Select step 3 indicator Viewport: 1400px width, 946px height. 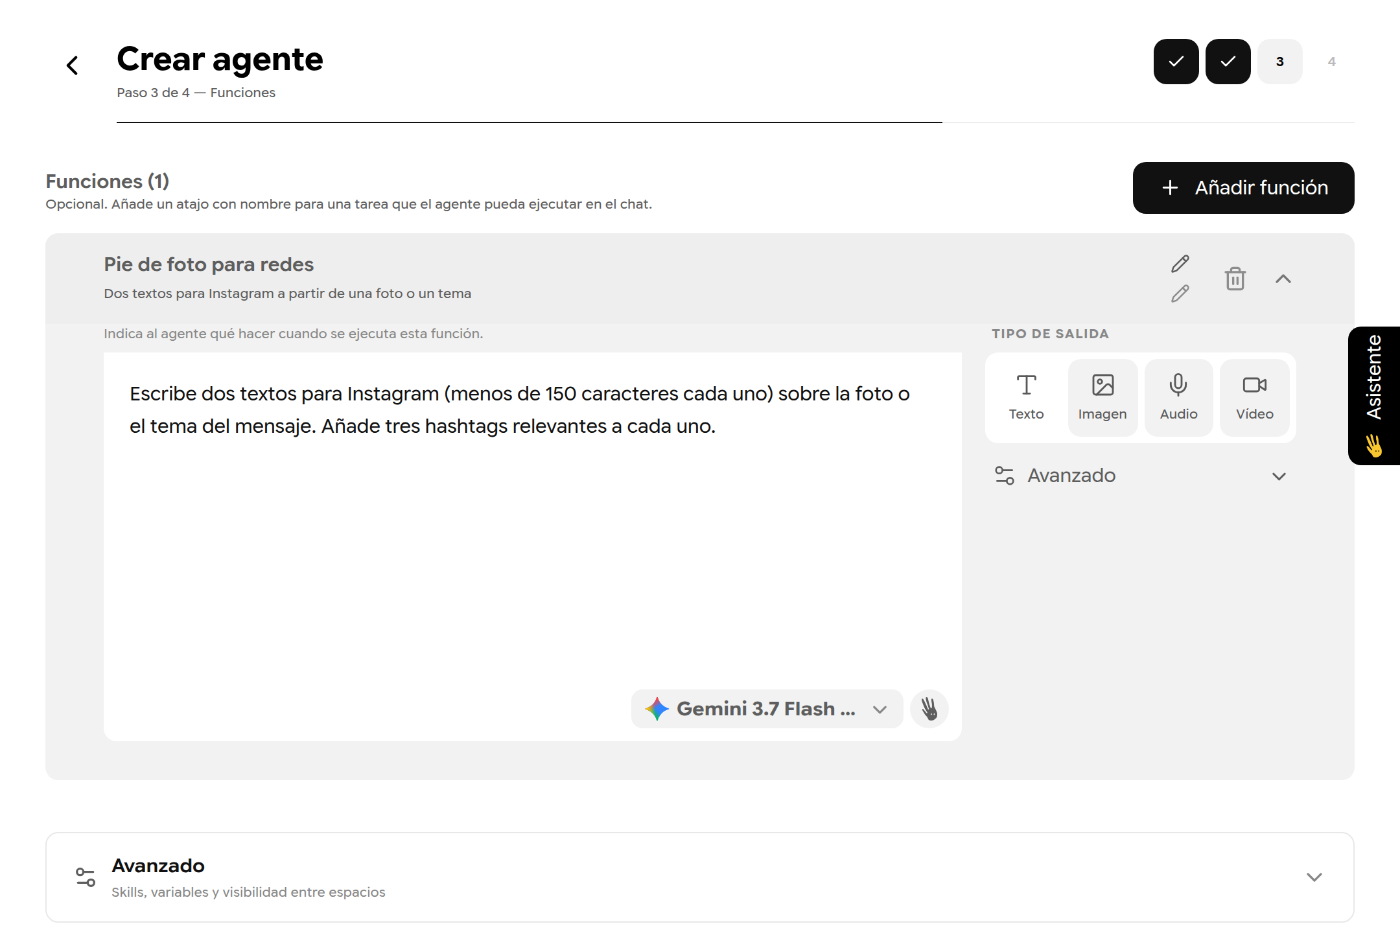[x=1279, y=62]
